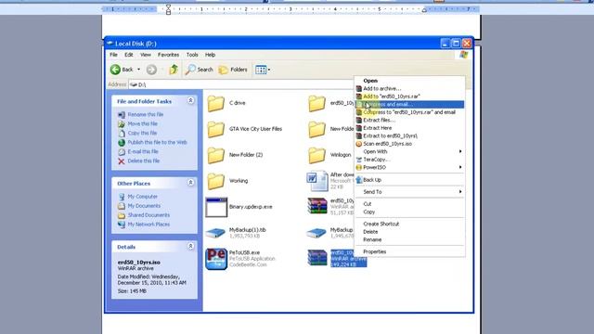Screen dimensions: 594x334
Task: Choose Scan erd50_10yrs.iso entry
Action: pyautogui.click(x=409, y=144)
